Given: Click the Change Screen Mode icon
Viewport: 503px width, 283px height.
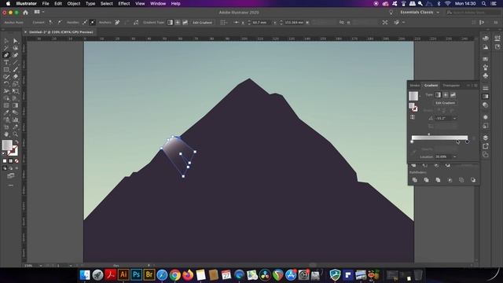Looking at the screenshot, I should 10,175.
